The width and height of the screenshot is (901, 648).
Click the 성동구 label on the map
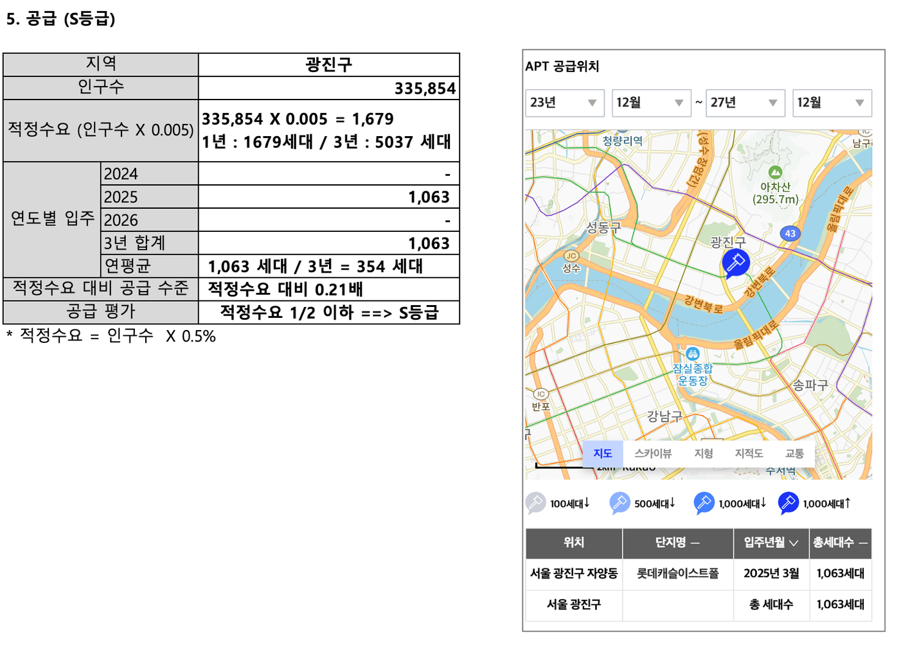[x=603, y=227]
